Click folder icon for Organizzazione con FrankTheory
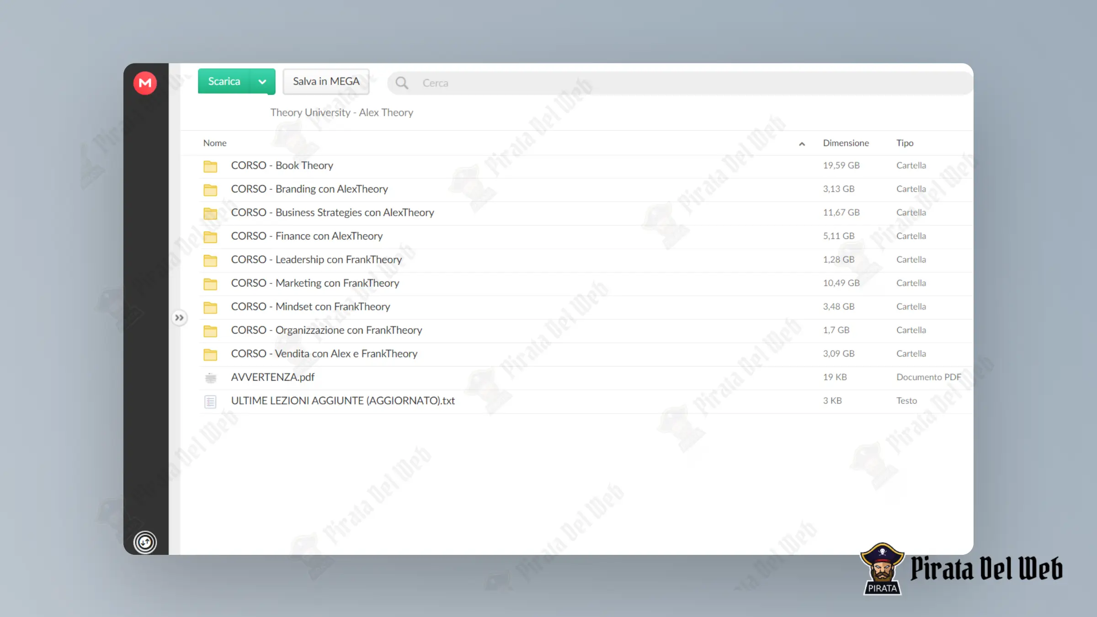 point(210,331)
